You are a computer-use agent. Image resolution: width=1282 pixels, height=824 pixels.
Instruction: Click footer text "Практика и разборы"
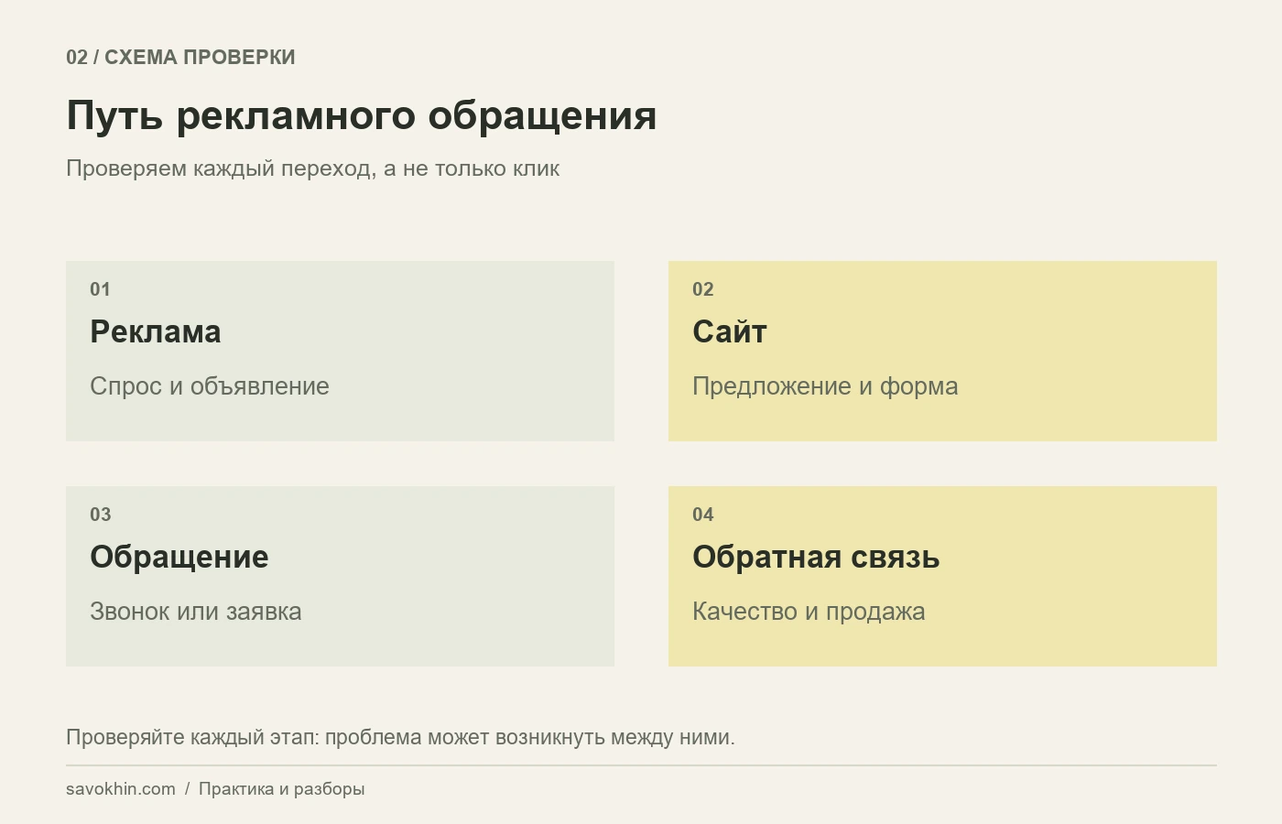click(x=281, y=789)
